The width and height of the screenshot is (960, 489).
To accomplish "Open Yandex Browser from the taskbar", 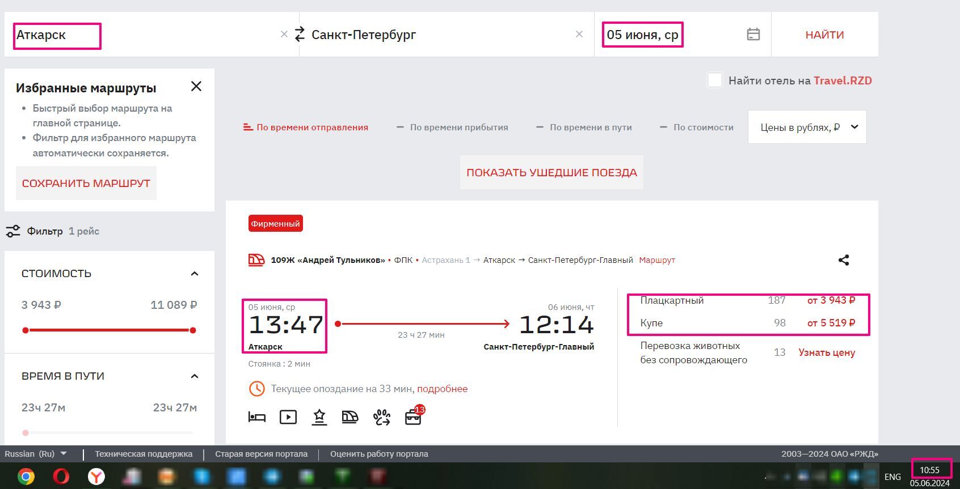I will (x=96, y=477).
